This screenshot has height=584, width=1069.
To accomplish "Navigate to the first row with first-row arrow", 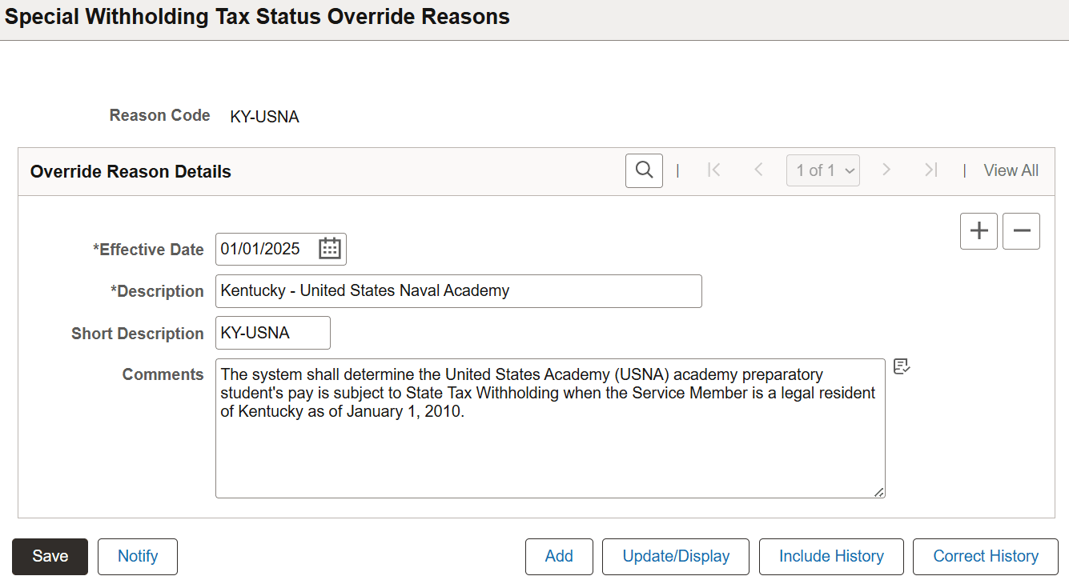I will pyautogui.click(x=713, y=170).
